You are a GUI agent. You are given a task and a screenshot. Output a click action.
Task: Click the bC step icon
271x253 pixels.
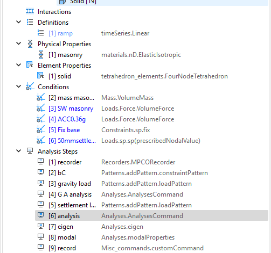click(x=40, y=172)
